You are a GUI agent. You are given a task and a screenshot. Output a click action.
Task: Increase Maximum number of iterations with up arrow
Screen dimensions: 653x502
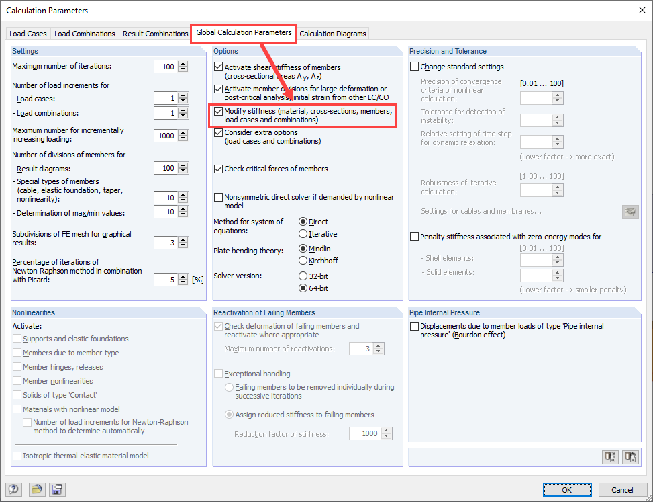183,64
